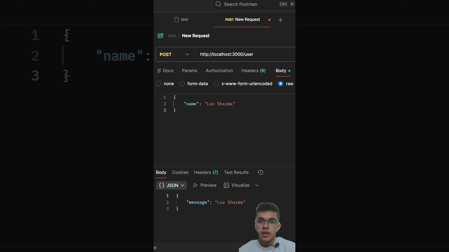Click the Search Postman magnifier icon
The height and width of the screenshot is (252, 449).
click(x=218, y=4)
